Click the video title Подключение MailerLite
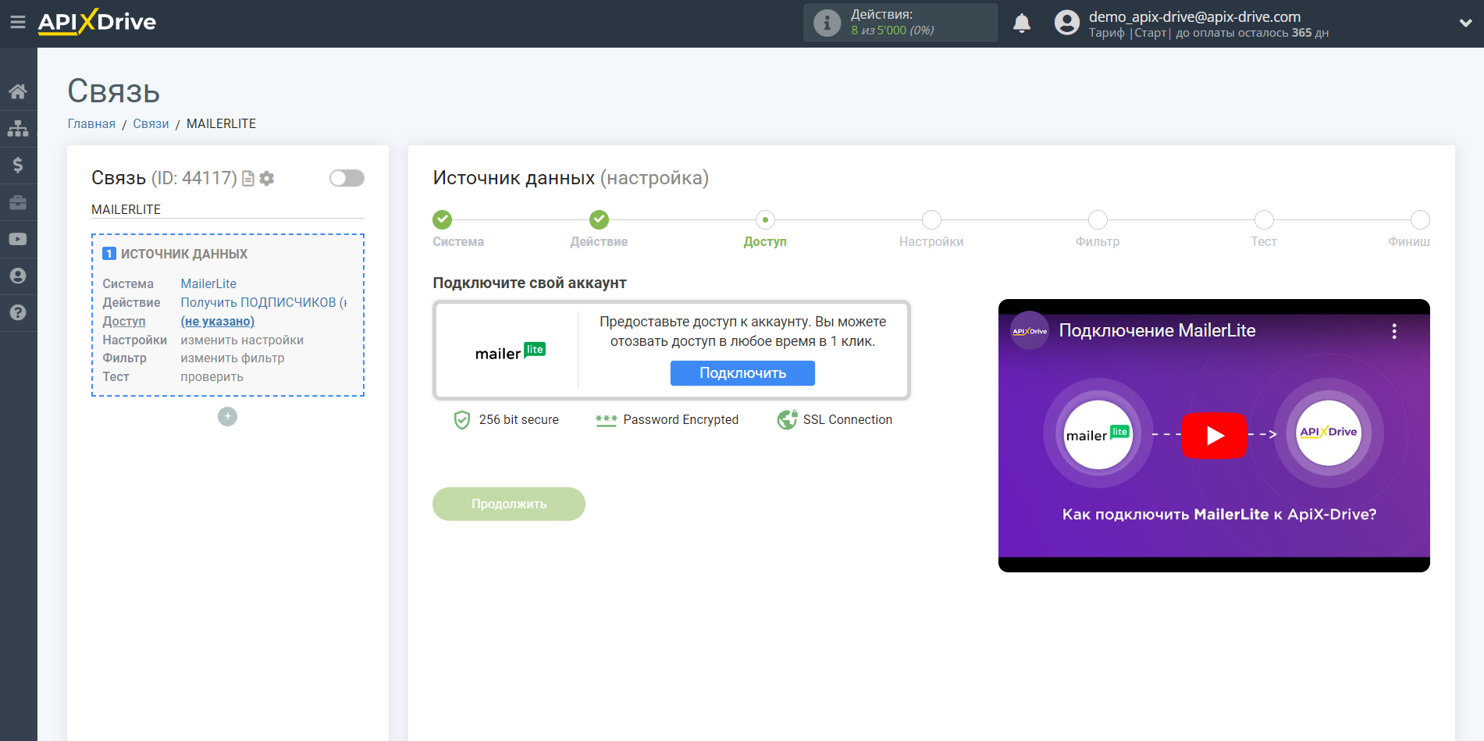The image size is (1484, 741). [1157, 330]
